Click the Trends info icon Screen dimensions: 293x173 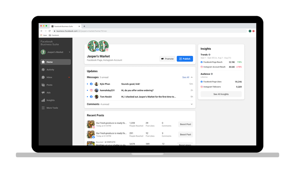pyautogui.click(x=209, y=55)
